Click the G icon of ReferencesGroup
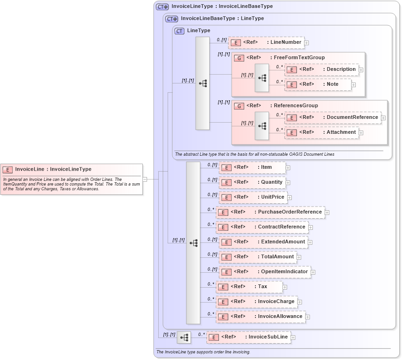Viewport: 402px width, 359px height. tap(240, 106)
